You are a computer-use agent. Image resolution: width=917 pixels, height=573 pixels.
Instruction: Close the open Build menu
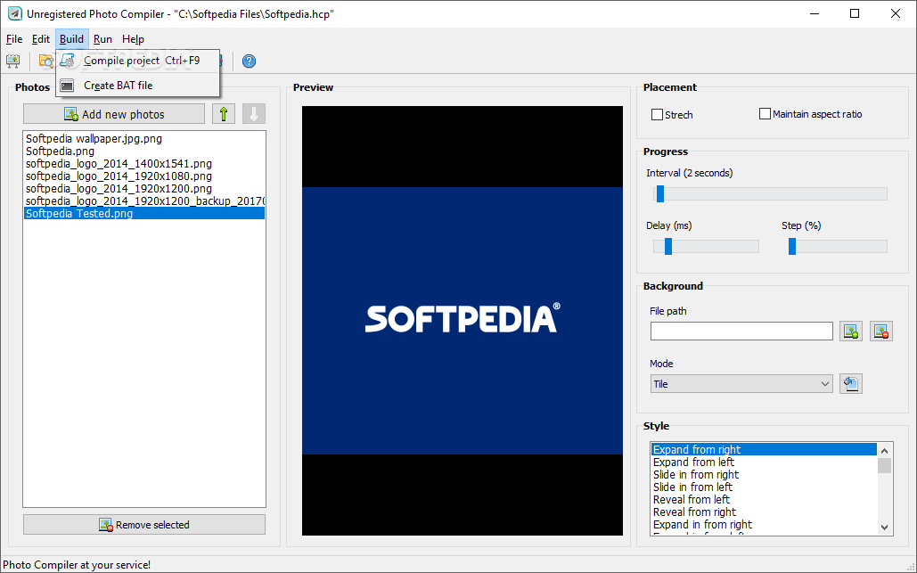click(71, 39)
